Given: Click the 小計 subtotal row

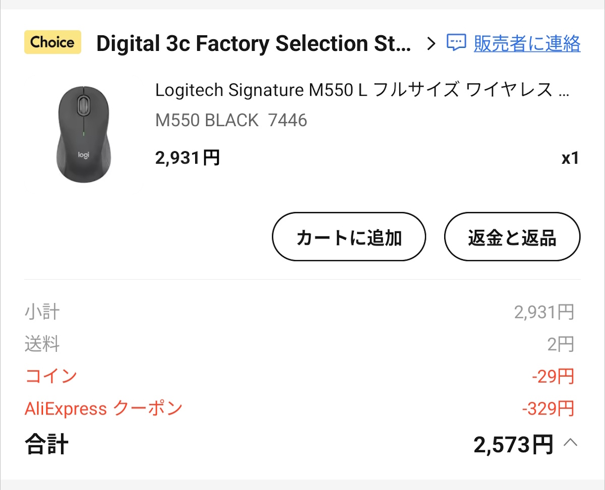Looking at the screenshot, I should (x=42, y=312).
